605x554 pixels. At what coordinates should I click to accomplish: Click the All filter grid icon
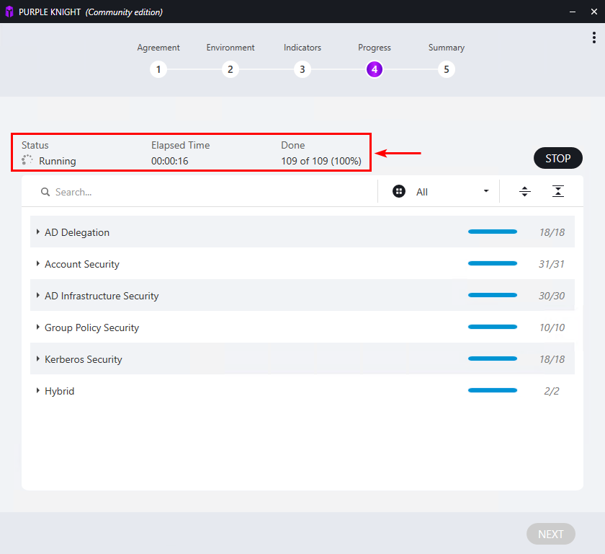click(x=399, y=191)
